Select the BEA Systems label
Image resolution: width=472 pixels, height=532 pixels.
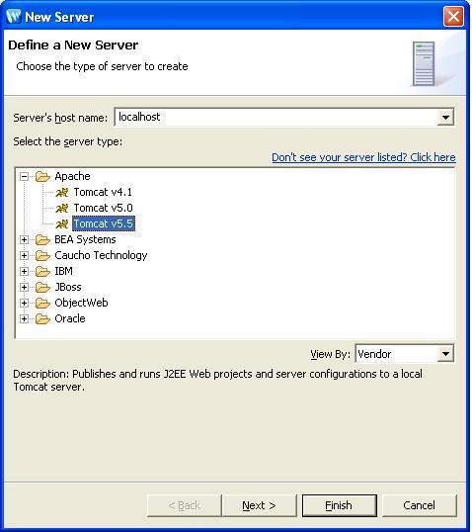(85, 240)
